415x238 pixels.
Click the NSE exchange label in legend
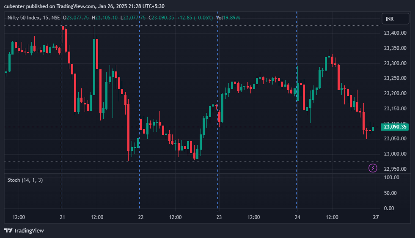(55, 18)
